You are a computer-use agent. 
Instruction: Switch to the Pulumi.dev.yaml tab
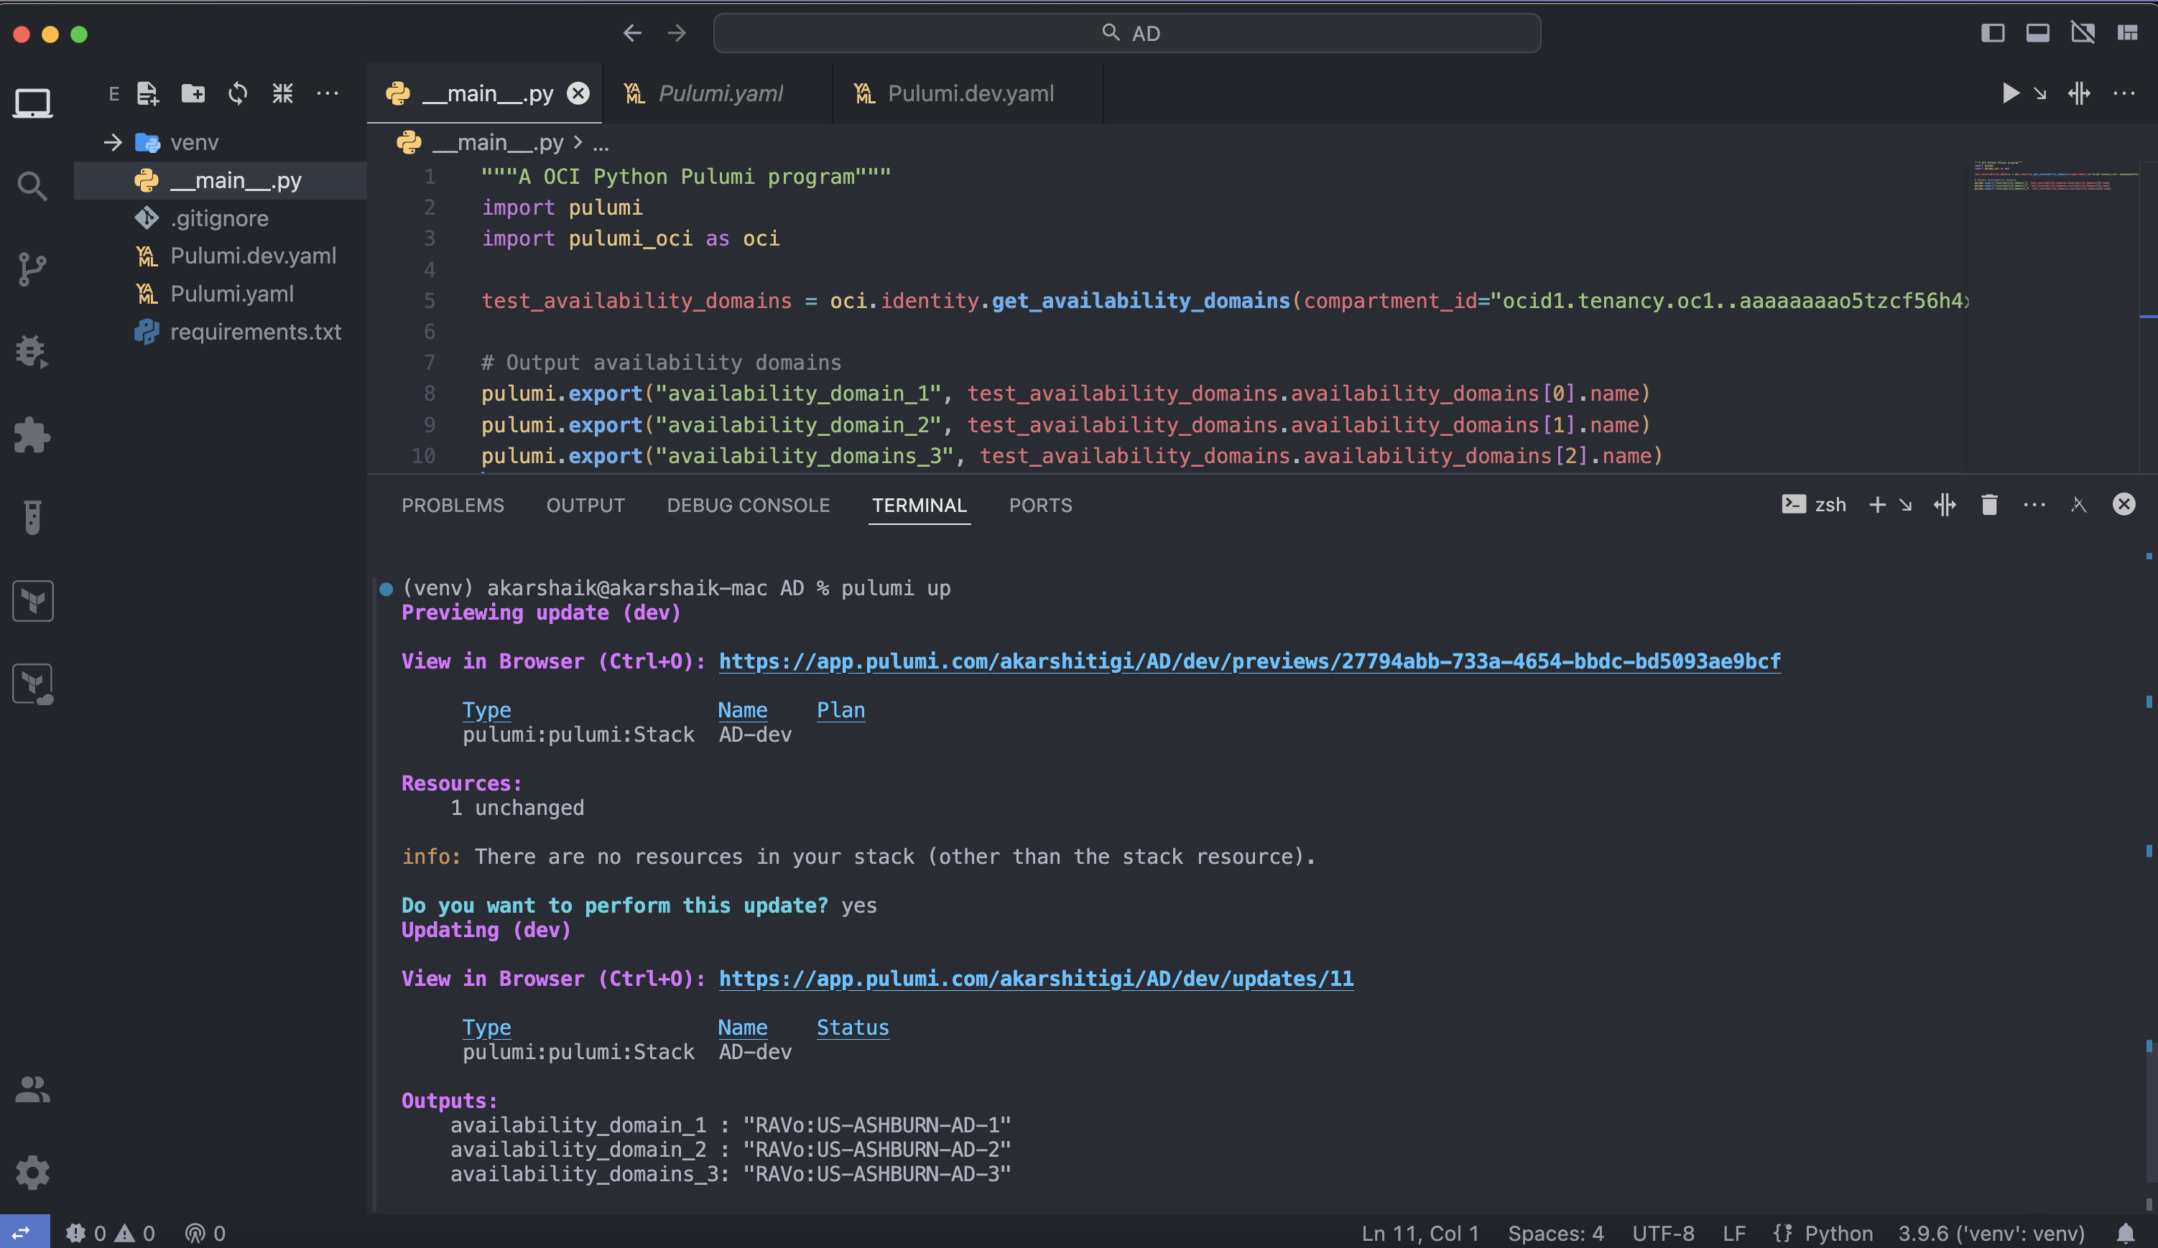pos(971,93)
